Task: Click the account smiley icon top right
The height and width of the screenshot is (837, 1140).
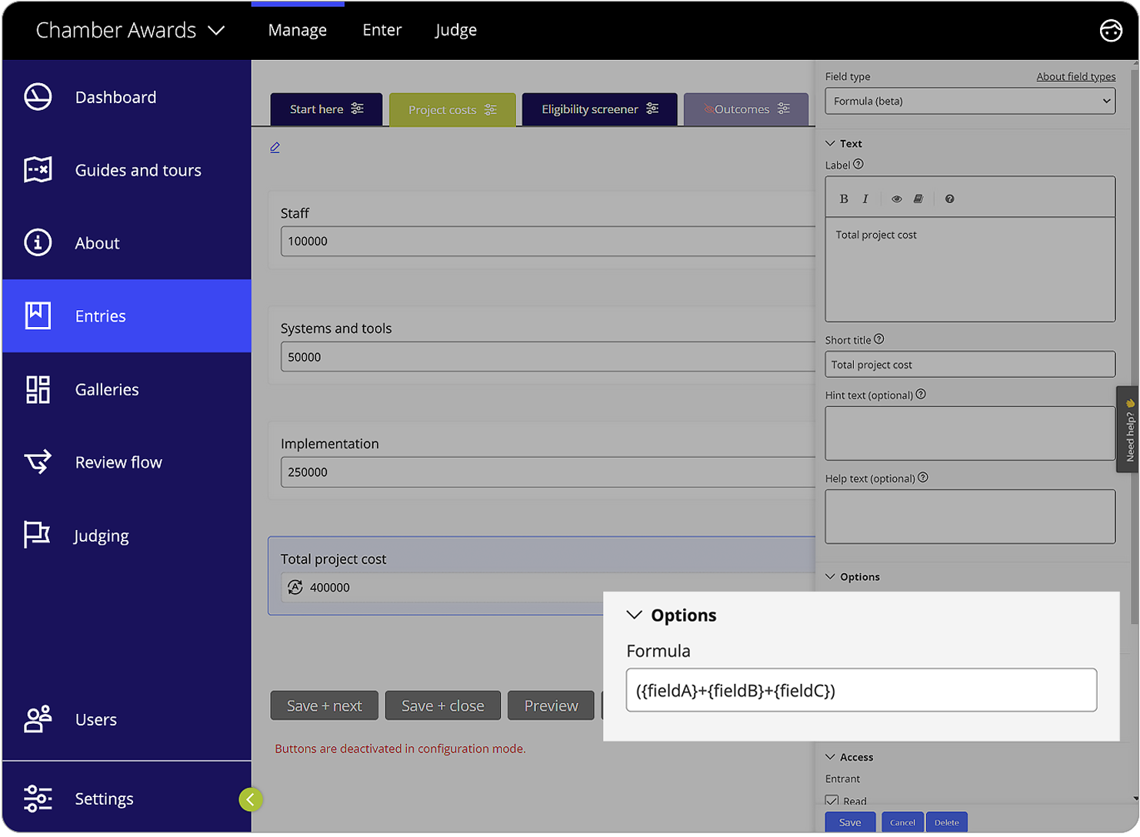Action: pos(1111,30)
